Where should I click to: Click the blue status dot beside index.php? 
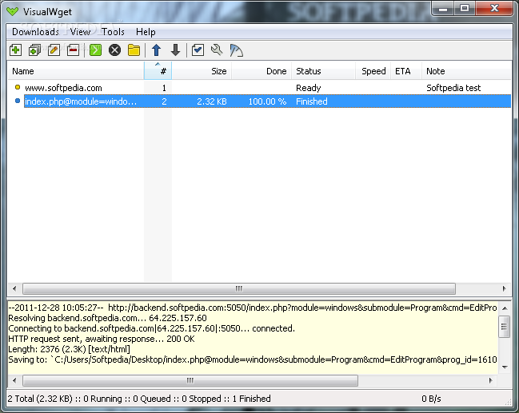pos(18,101)
